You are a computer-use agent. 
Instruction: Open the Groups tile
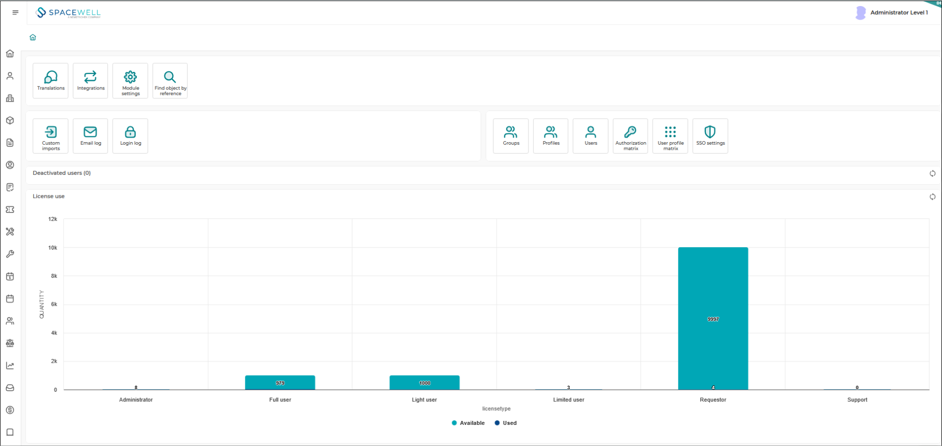coord(511,136)
